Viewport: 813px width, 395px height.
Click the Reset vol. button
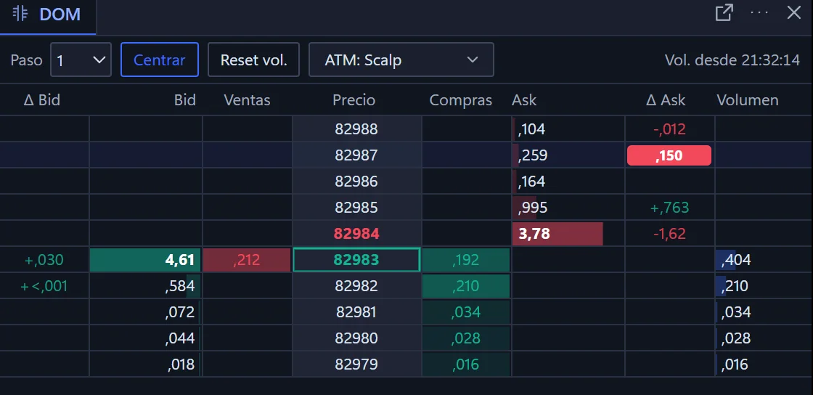[253, 60]
